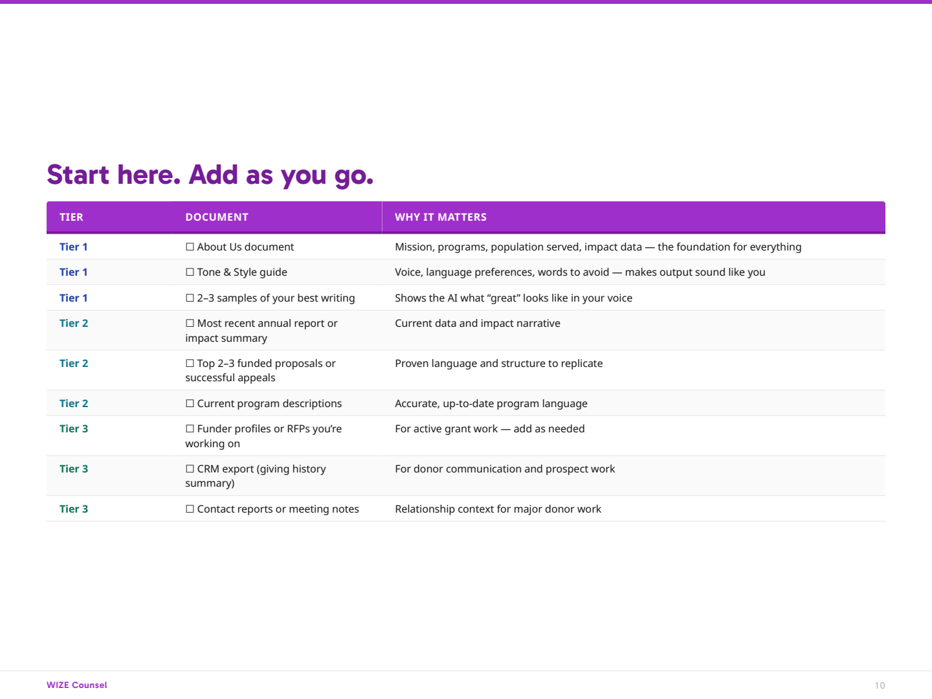Viewport: 932px width, 699px height.
Task: Click Tier 2 next to program descriptions
Action: 73,403
